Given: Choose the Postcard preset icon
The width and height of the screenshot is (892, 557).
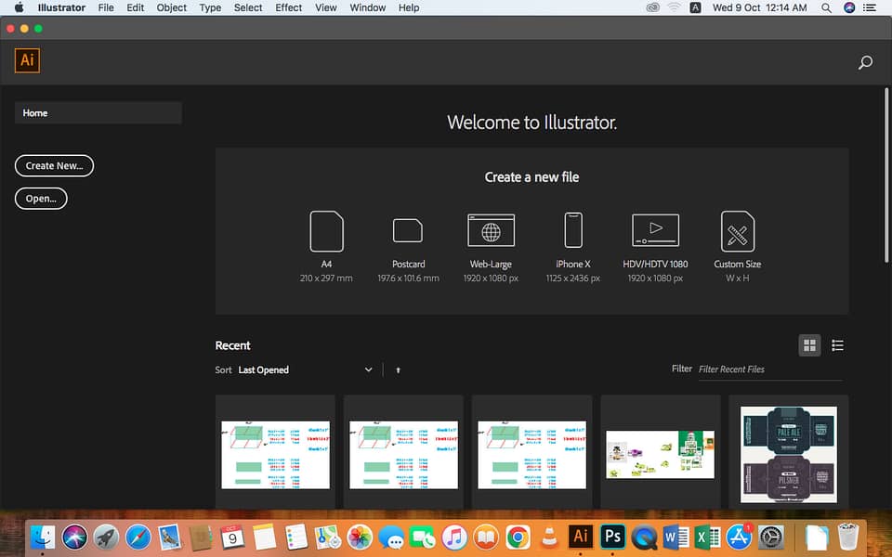Looking at the screenshot, I should [x=408, y=231].
